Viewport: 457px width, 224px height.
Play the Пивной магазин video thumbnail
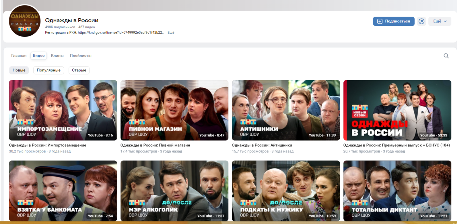coord(174,110)
